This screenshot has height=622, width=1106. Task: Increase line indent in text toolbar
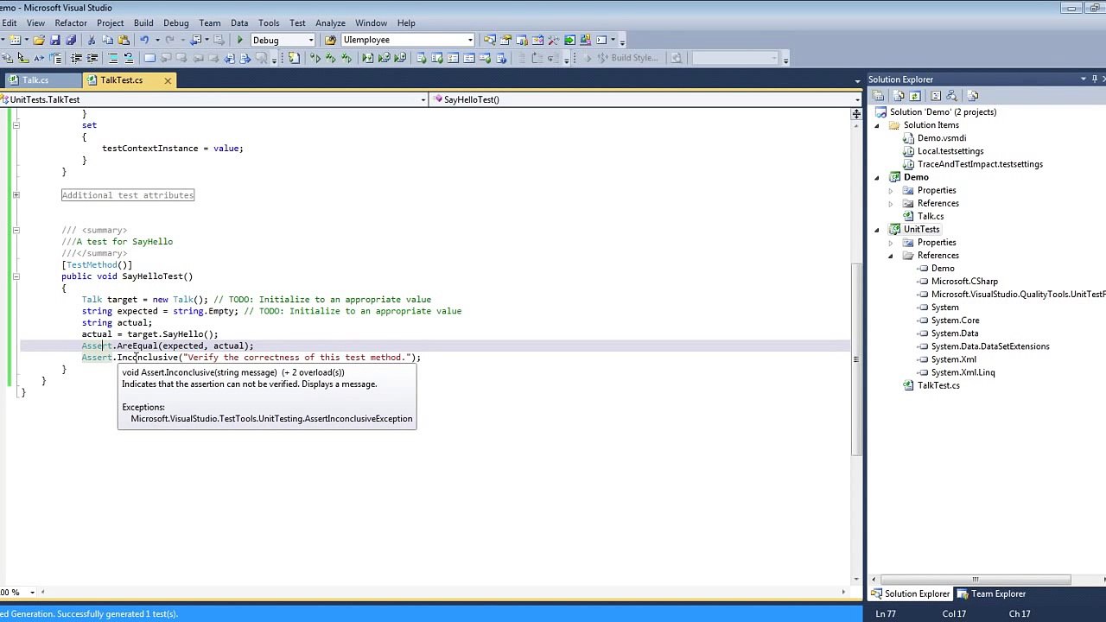click(92, 58)
